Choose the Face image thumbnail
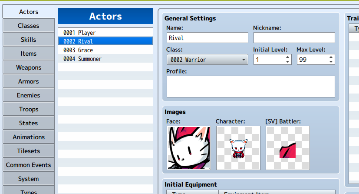 pos(189,148)
